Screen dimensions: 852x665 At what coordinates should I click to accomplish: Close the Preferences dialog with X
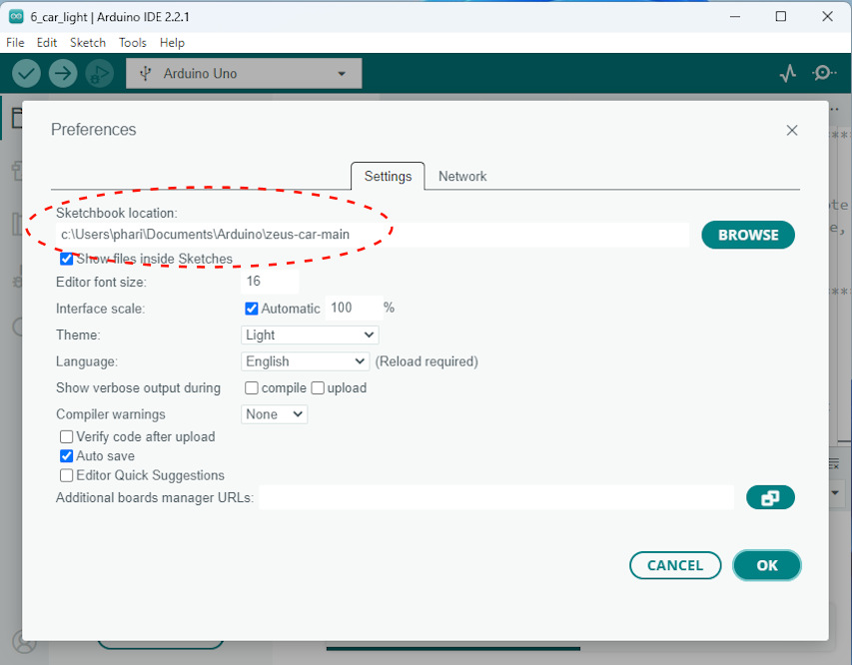tap(792, 131)
